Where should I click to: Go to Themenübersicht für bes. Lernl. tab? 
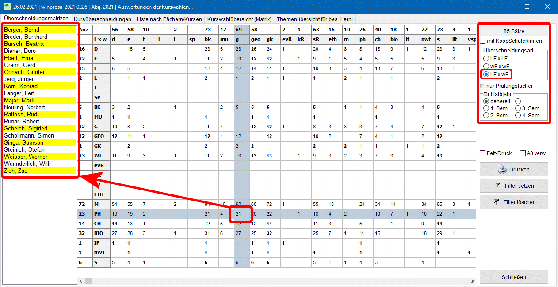[x=315, y=19]
